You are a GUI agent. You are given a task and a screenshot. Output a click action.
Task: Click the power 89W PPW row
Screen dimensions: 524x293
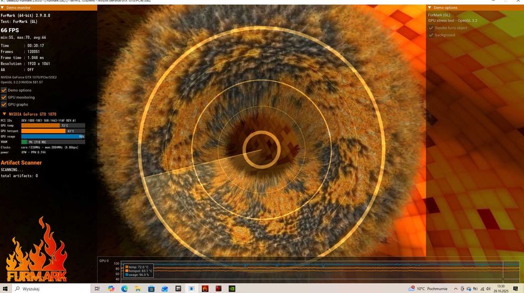tap(24, 152)
